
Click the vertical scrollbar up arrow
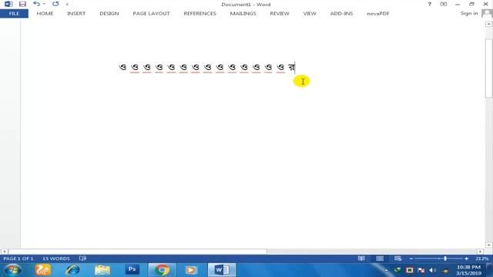488,24
